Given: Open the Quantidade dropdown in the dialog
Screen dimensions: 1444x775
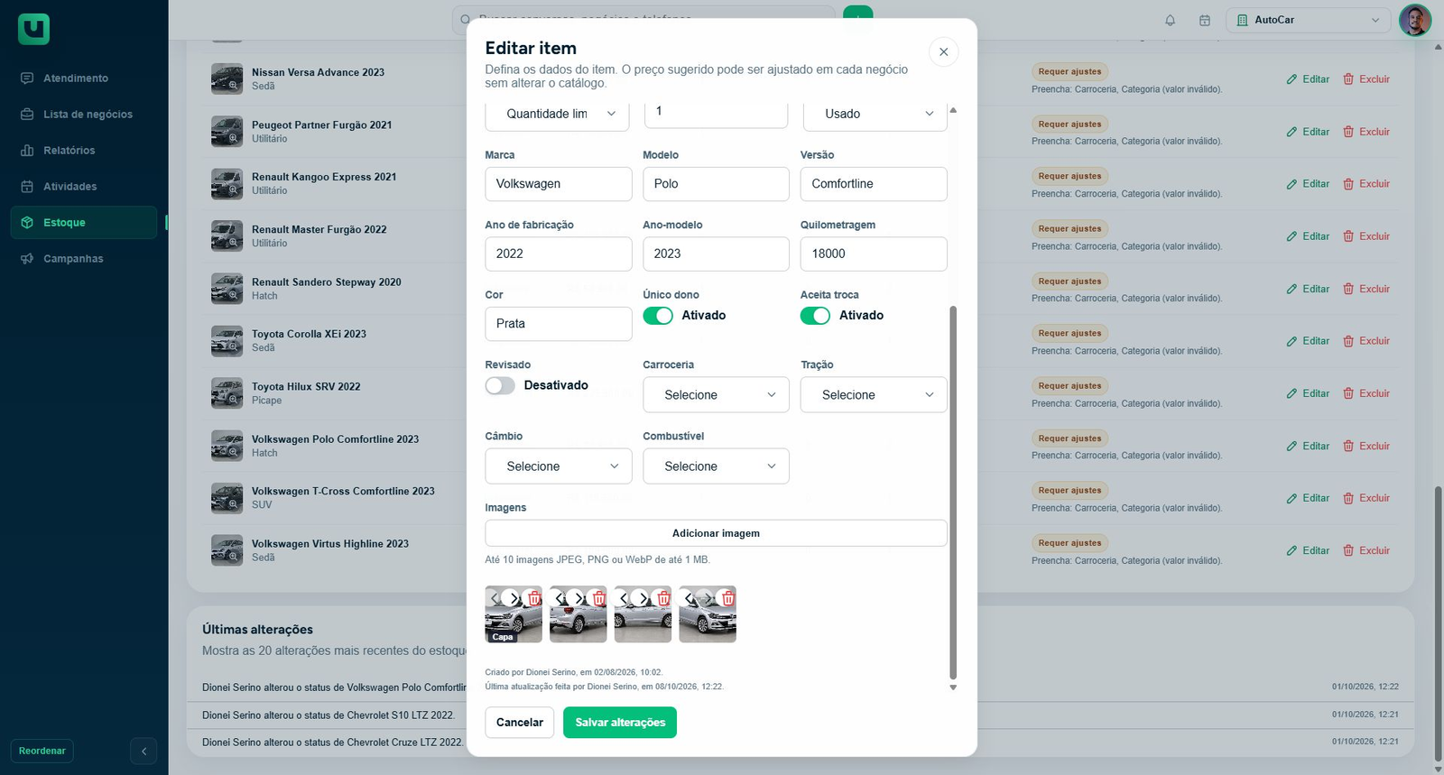Looking at the screenshot, I should [x=557, y=114].
